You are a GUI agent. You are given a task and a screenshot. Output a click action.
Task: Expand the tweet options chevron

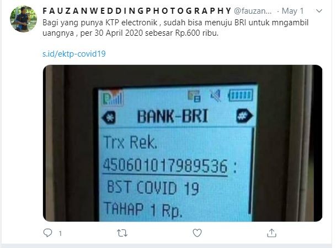(x=319, y=11)
